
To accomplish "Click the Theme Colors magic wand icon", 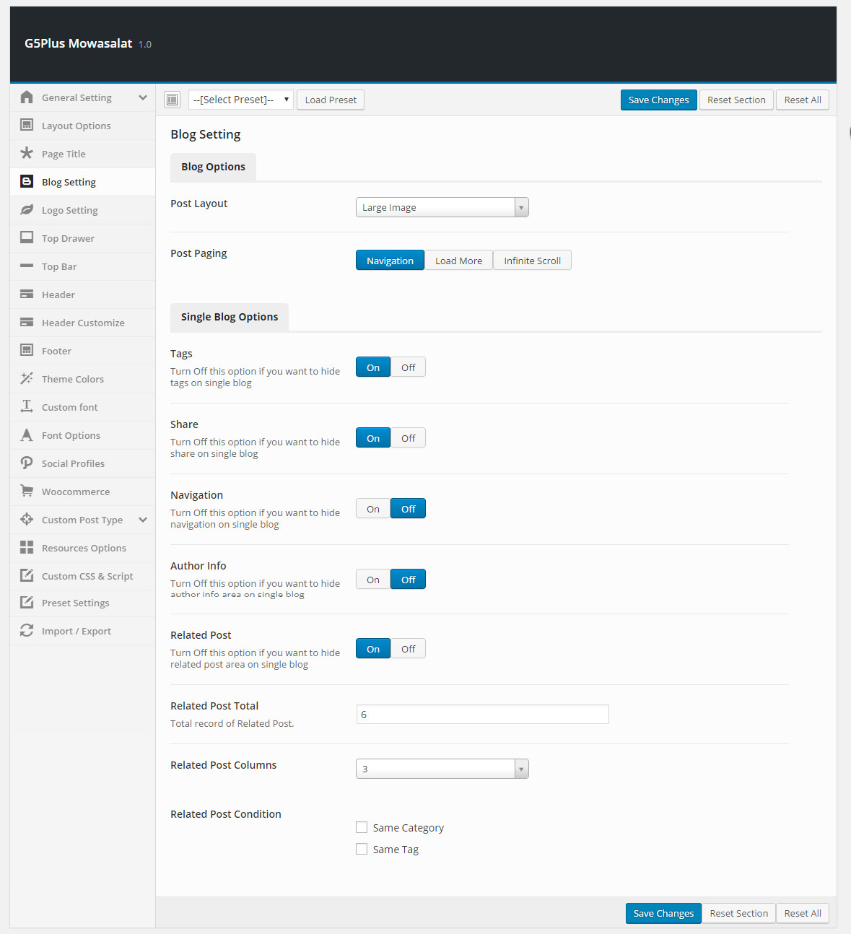I will [x=27, y=378].
